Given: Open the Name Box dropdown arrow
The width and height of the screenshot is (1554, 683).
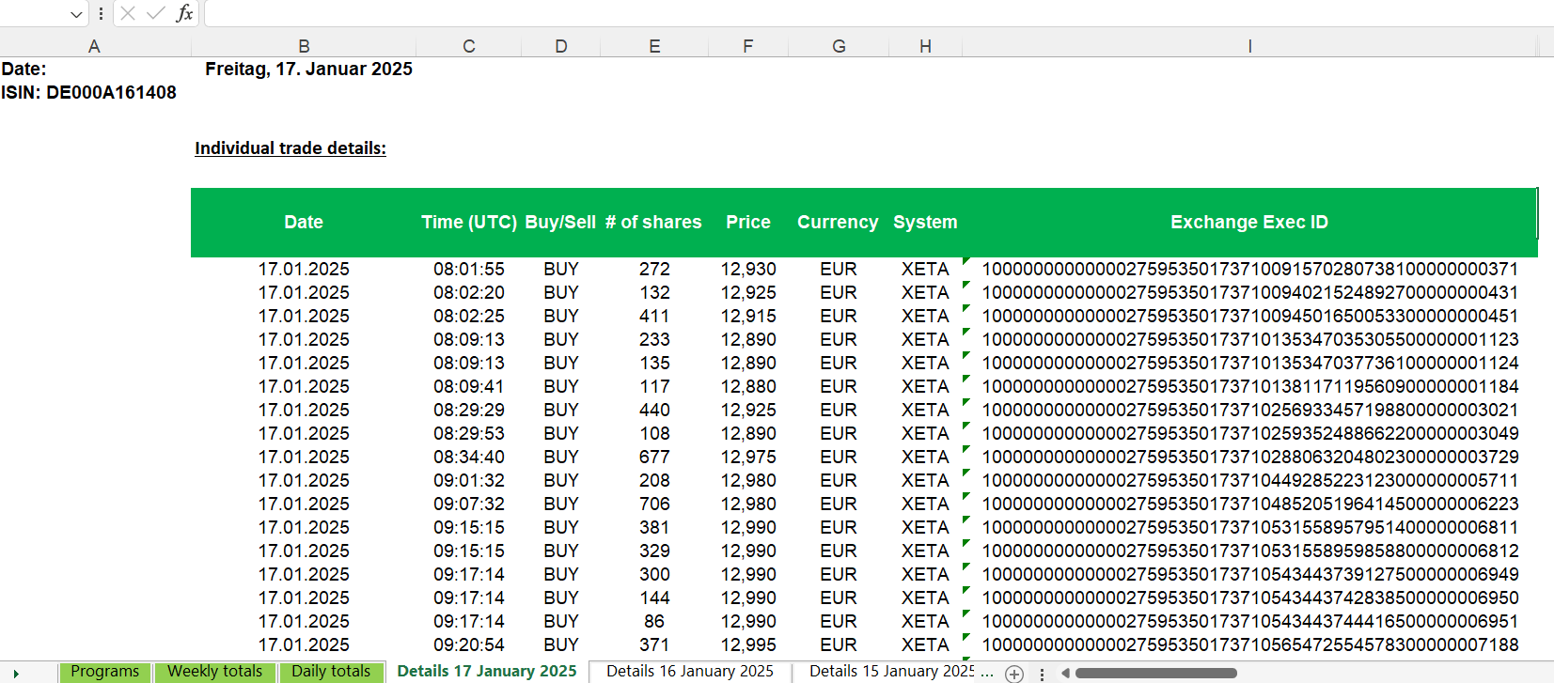Looking at the screenshot, I should pyautogui.click(x=76, y=14).
